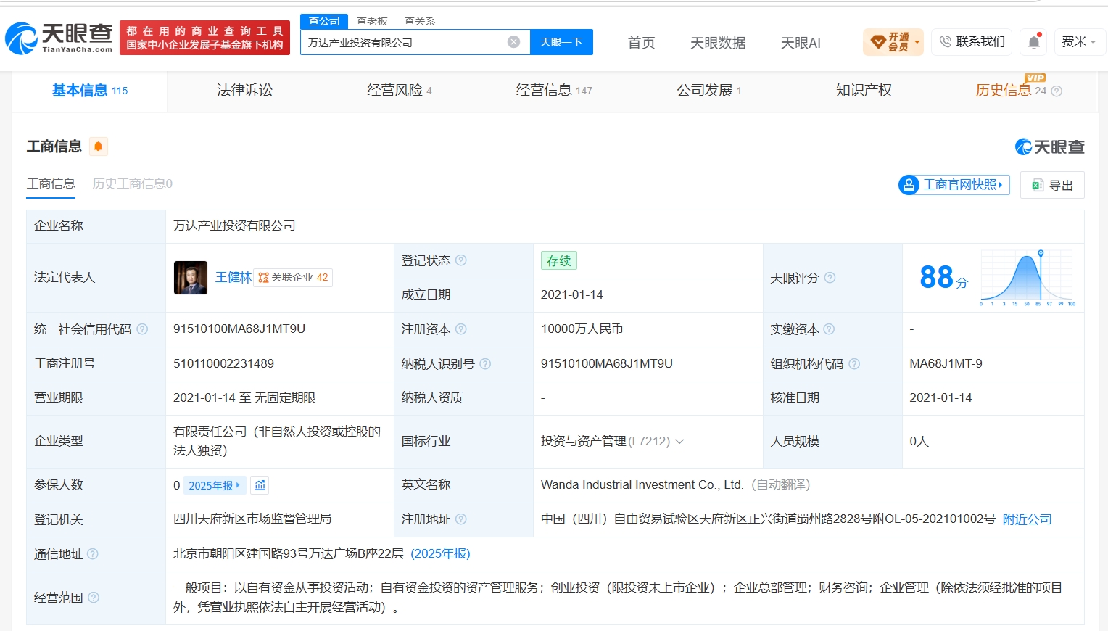The height and width of the screenshot is (631, 1108).
Task: Click the TianYanCha logo
Action: [59, 38]
